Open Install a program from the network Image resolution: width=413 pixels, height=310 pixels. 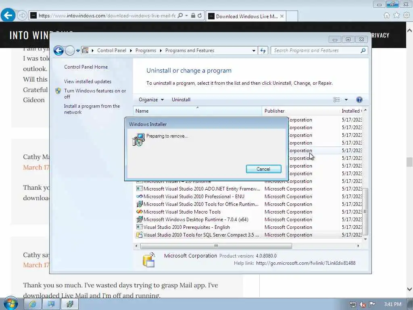coord(92,109)
